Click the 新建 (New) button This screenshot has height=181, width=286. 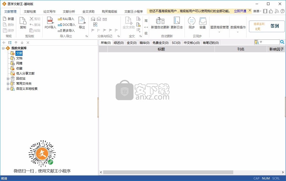tap(9, 19)
